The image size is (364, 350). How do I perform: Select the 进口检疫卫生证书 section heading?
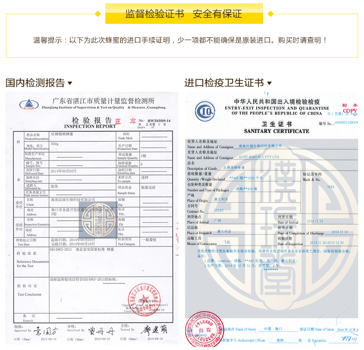[x=224, y=83]
